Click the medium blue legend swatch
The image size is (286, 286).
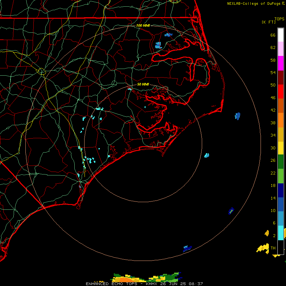281,204
